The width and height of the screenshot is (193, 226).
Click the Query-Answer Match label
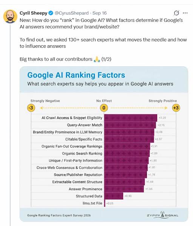85,125
